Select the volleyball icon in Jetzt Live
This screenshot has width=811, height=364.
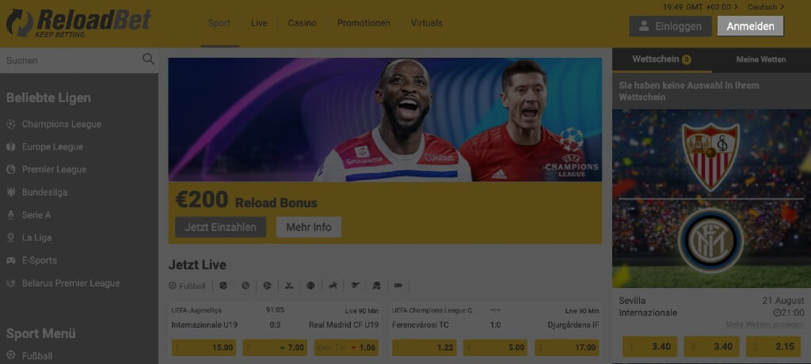click(267, 286)
